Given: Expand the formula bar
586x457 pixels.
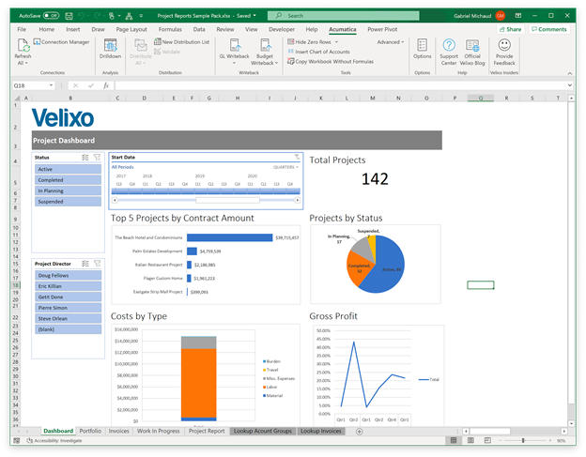Looking at the screenshot, I should pos(569,85).
